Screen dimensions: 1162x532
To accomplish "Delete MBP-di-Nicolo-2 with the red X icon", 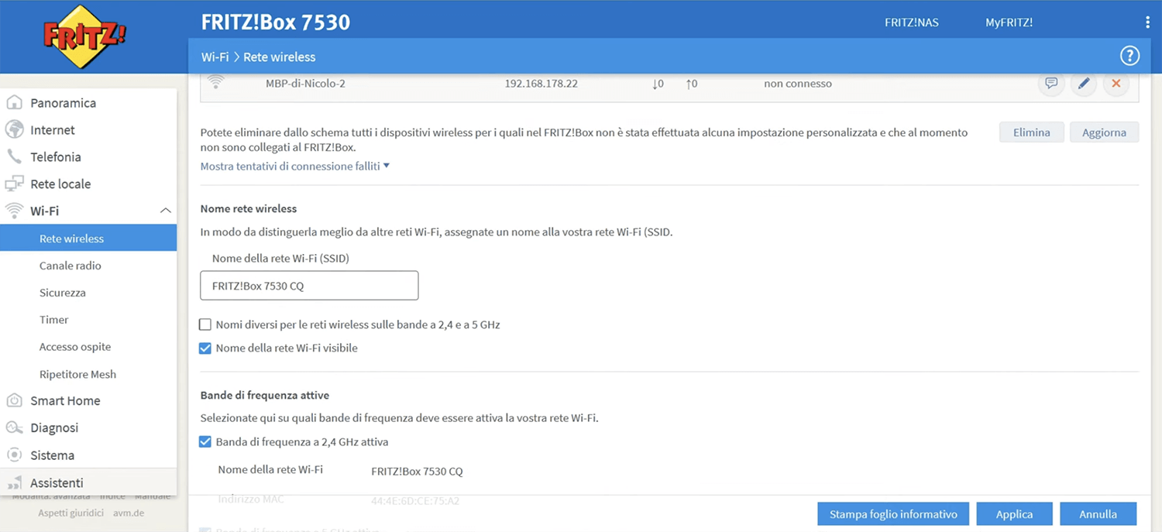I will [1116, 83].
